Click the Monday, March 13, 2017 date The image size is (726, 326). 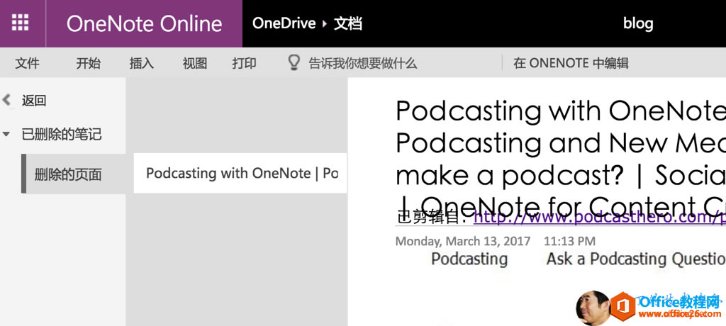tap(462, 241)
